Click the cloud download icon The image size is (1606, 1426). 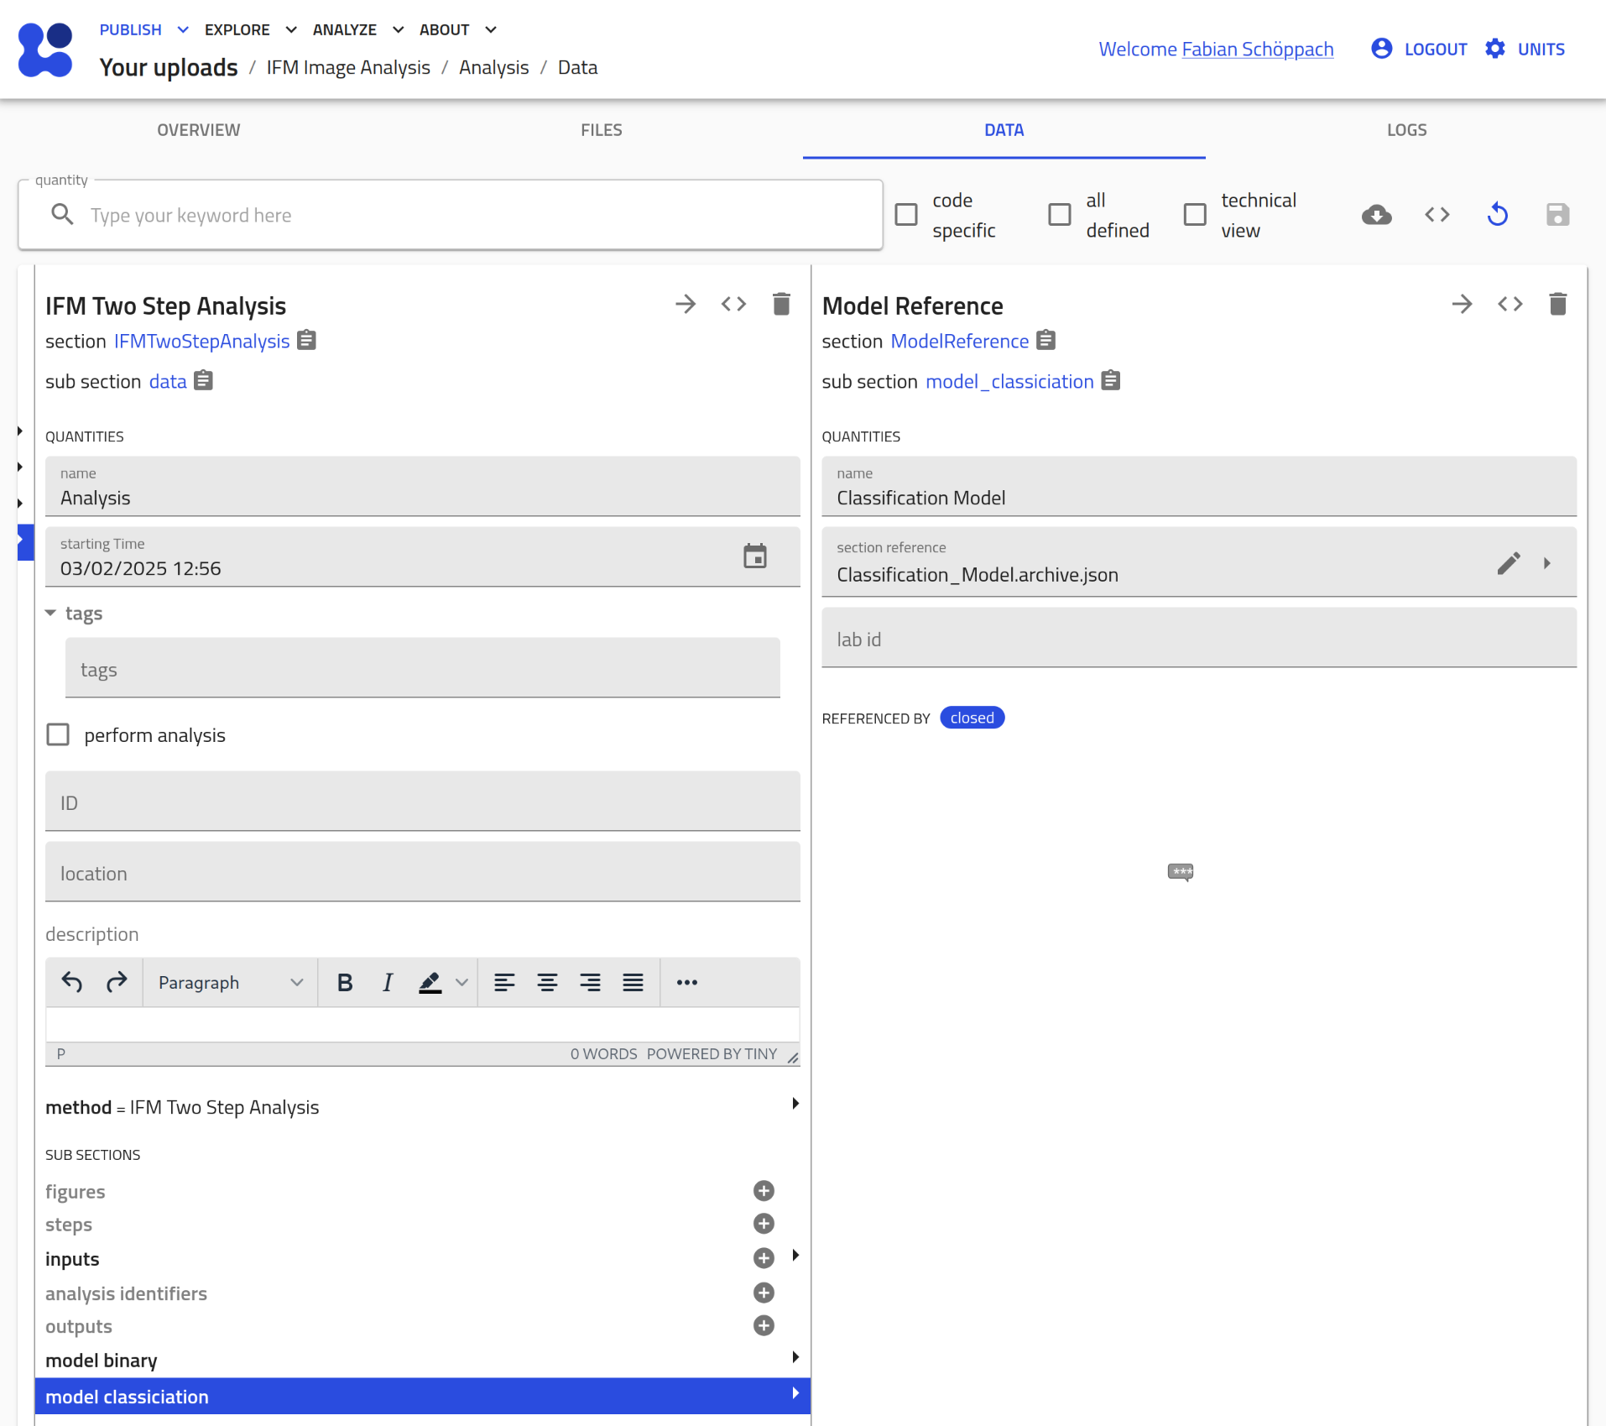(x=1376, y=215)
